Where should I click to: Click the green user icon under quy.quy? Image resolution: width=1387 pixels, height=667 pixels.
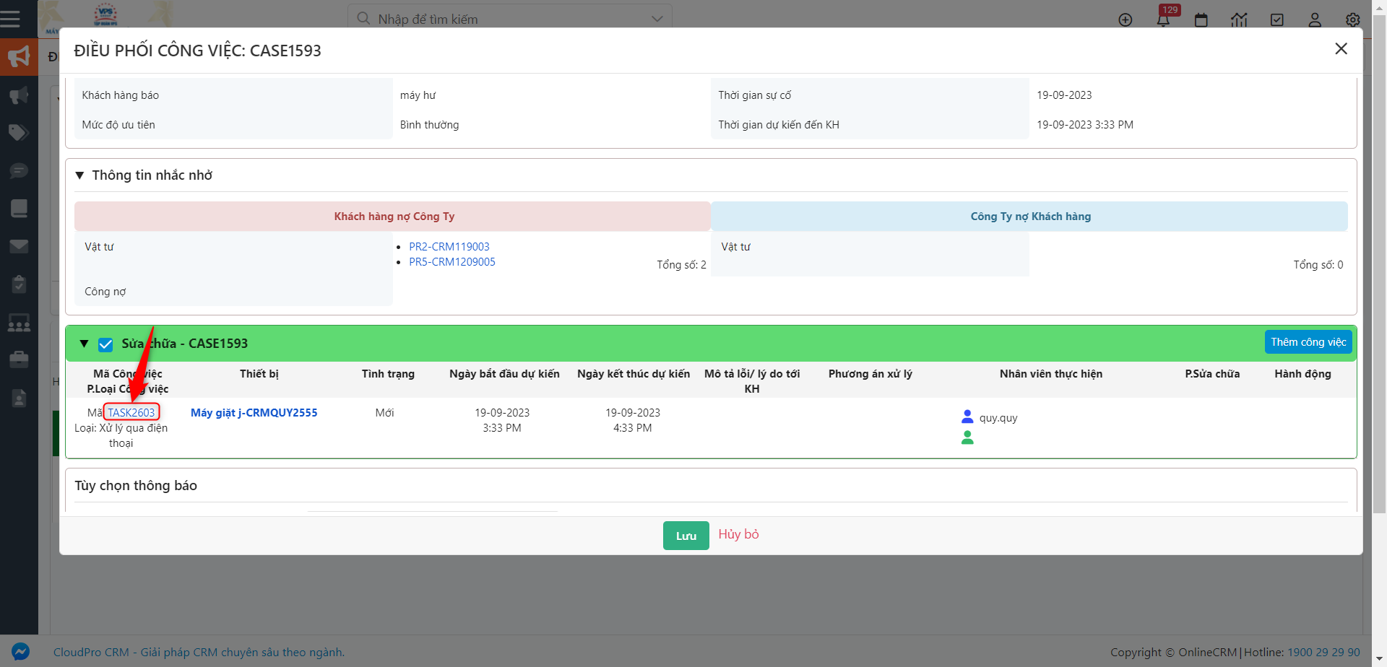(967, 437)
